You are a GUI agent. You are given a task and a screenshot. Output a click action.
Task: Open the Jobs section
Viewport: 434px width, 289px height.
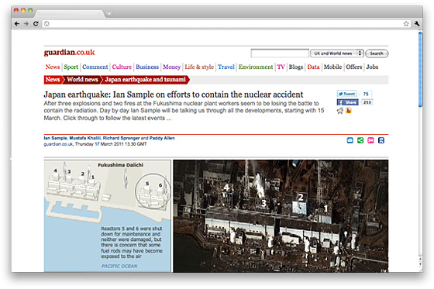coord(372,67)
